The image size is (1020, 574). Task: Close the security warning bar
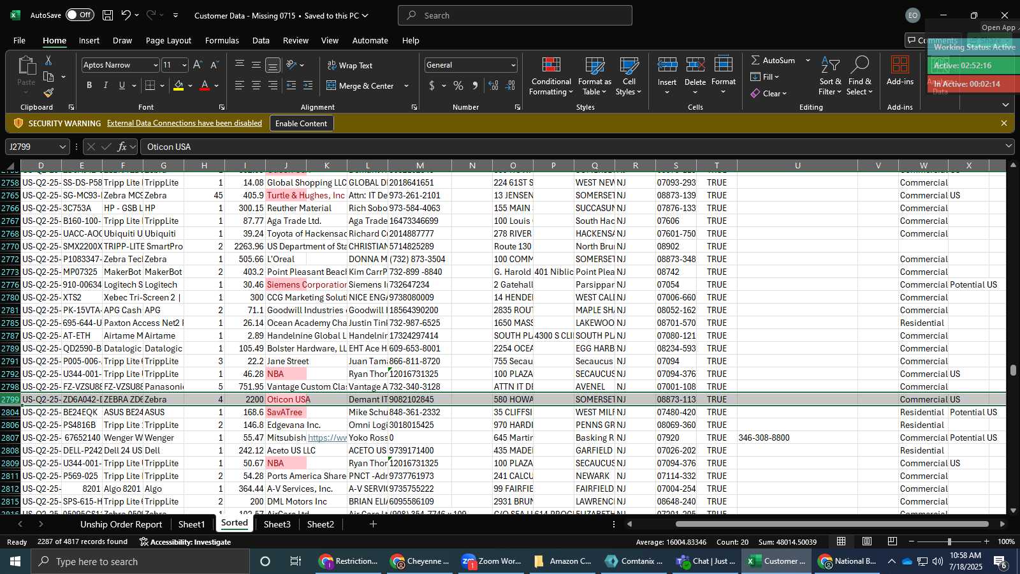tap(1004, 123)
